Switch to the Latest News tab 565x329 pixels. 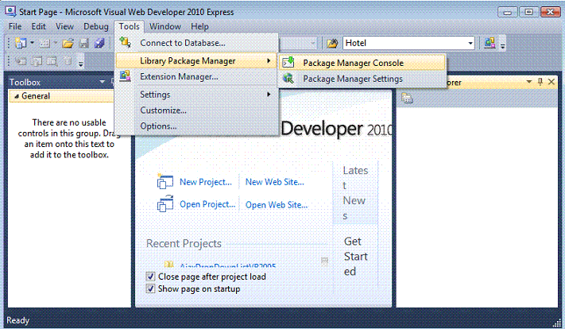(x=355, y=193)
